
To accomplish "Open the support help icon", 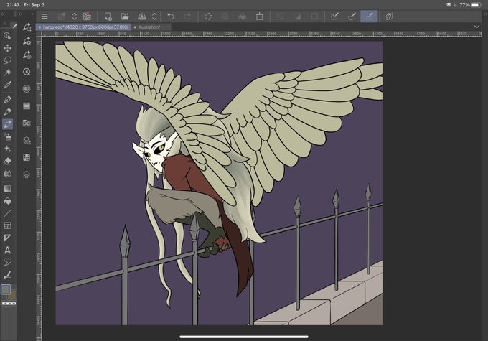I will point(390,17).
